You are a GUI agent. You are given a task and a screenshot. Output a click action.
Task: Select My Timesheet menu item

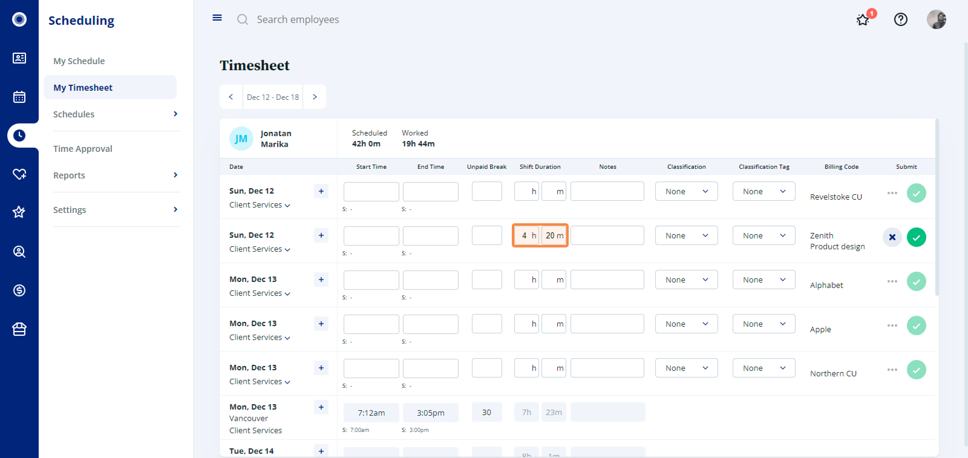(x=110, y=87)
